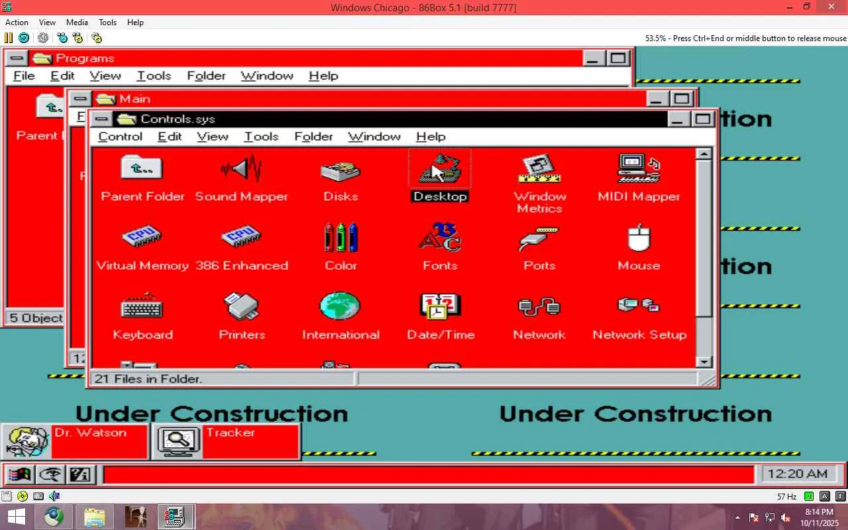Open the Network Setup icon
Viewport: 848px width, 530px height.
pyautogui.click(x=639, y=305)
